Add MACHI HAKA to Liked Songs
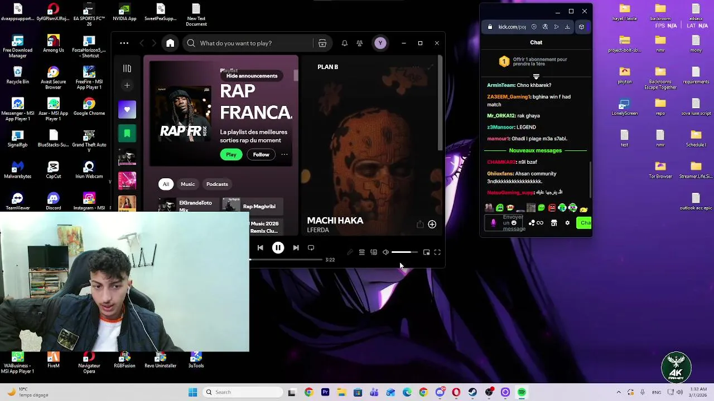The image size is (714, 401). click(x=432, y=224)
